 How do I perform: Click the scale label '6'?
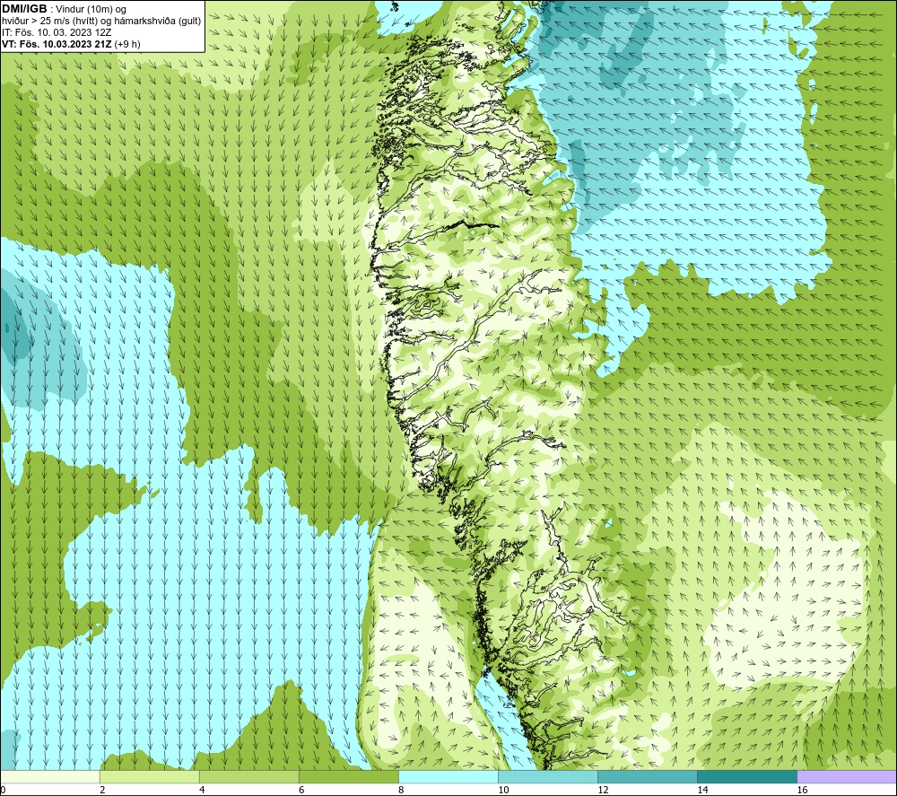pos(301,791)
